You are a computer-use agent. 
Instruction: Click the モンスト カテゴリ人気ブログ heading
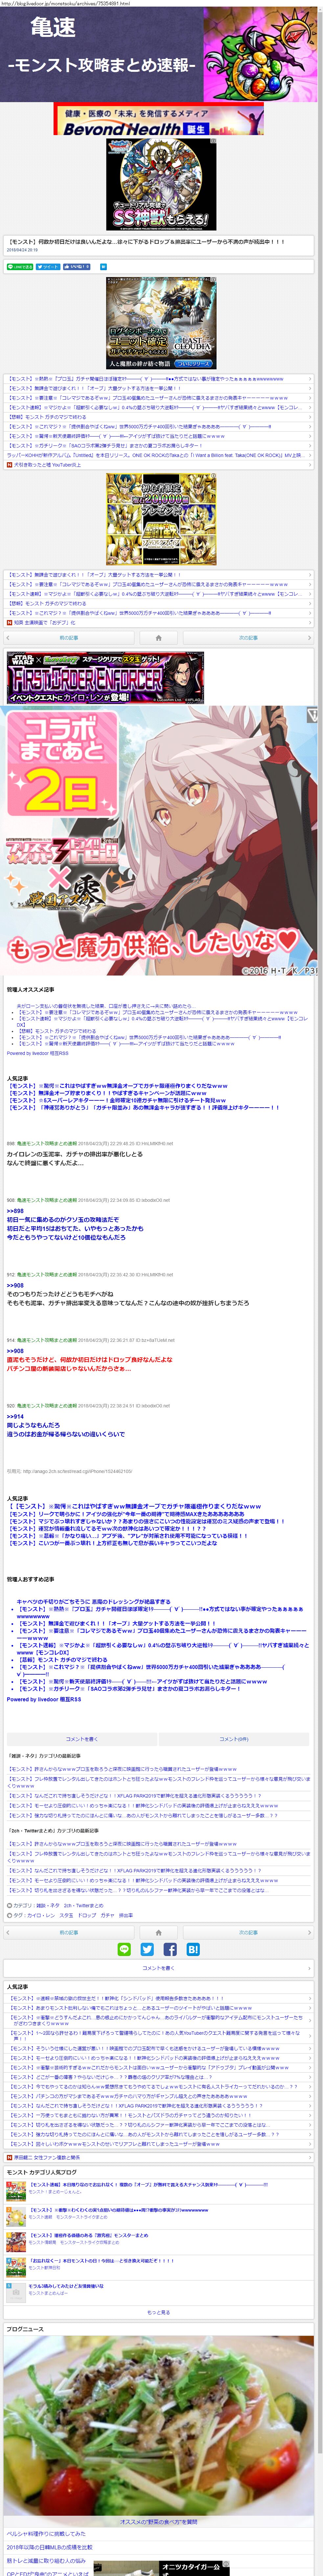point(42,2172)
